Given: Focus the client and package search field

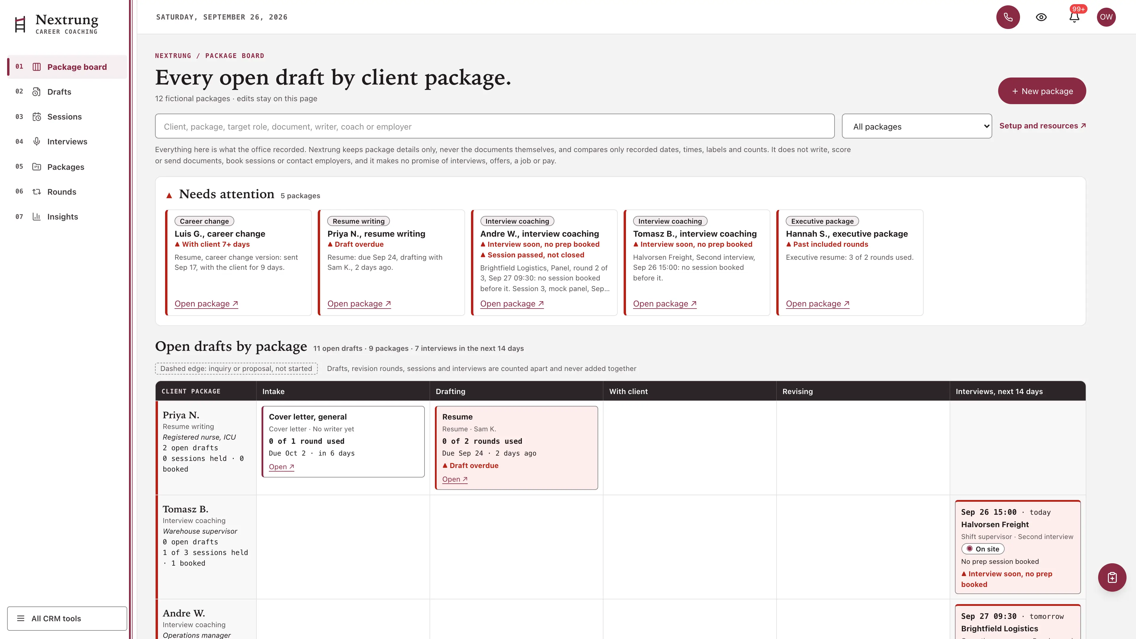Looking at the screenshot, I should 494,126.
